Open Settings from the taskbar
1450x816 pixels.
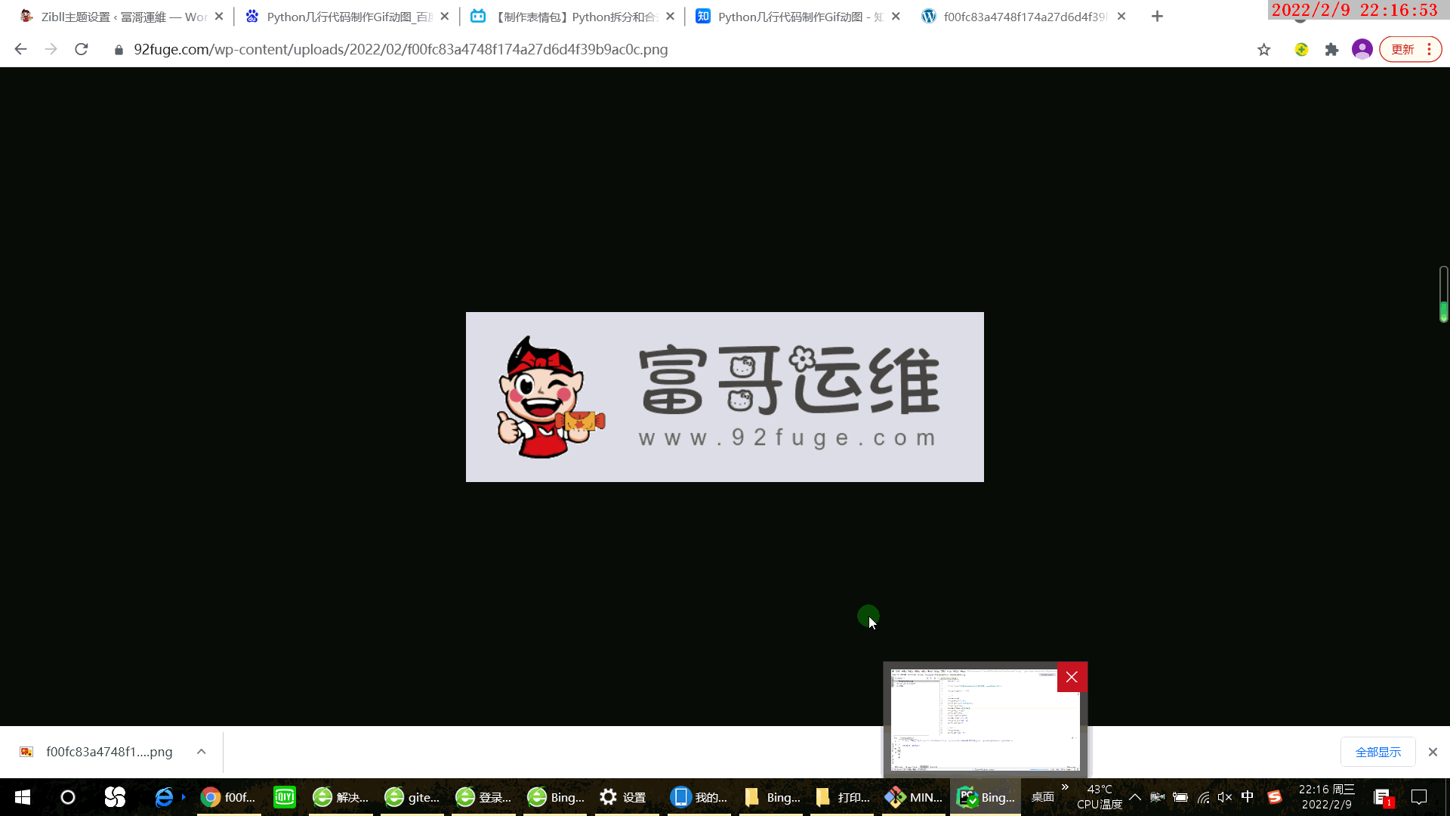click(x=609, y=797)
